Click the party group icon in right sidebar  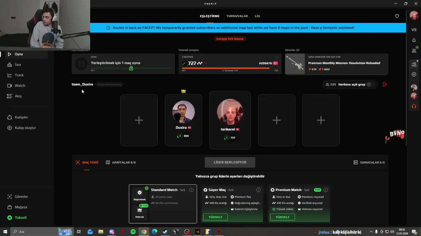point(414,64)
